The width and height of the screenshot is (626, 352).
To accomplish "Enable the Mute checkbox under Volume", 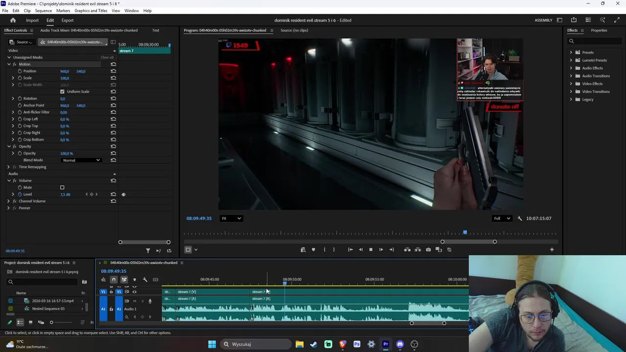I will coord(62,188).
